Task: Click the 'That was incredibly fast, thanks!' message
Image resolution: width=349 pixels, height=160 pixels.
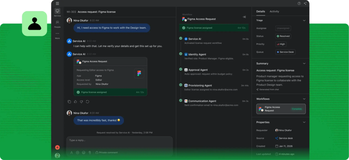Action: [x=98, y=120]
